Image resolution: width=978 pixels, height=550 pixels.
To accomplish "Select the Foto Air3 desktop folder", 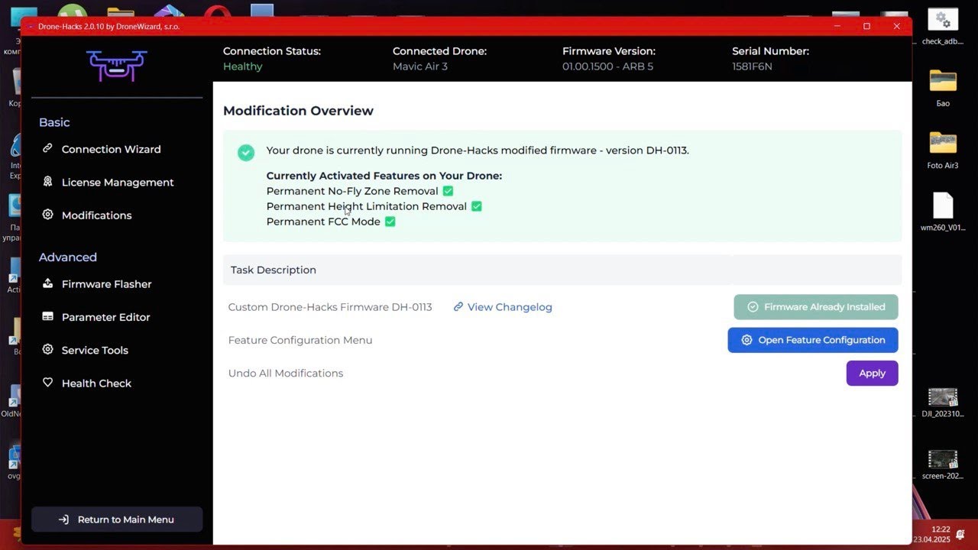I will (x=943, y=150).
